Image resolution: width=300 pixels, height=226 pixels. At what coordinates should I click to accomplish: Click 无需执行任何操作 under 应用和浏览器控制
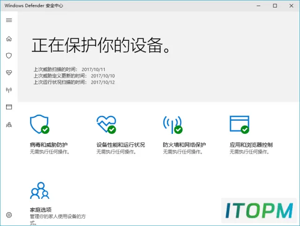(x=249, y=152)
